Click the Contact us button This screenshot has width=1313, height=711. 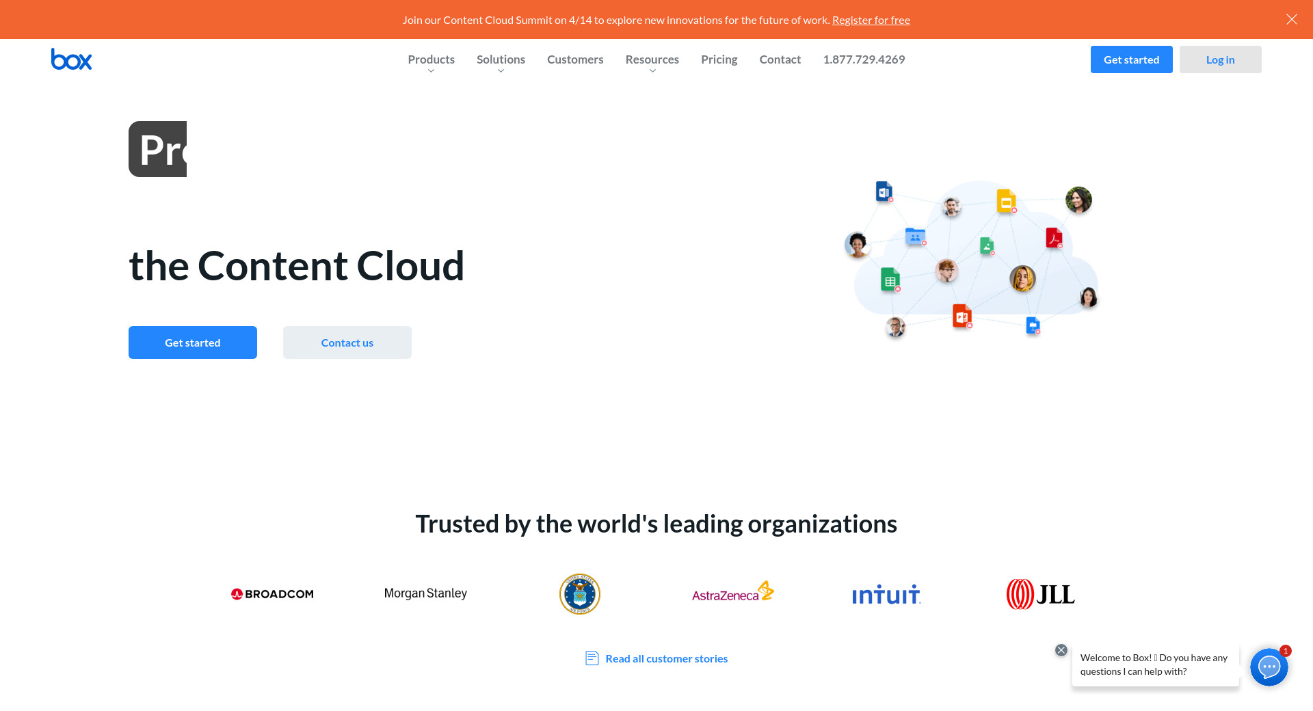pyautogui.click(x=347, y=343)
